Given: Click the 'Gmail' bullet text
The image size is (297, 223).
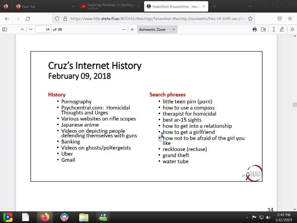Looking at the screenshot, I should [x=68, y=160].
